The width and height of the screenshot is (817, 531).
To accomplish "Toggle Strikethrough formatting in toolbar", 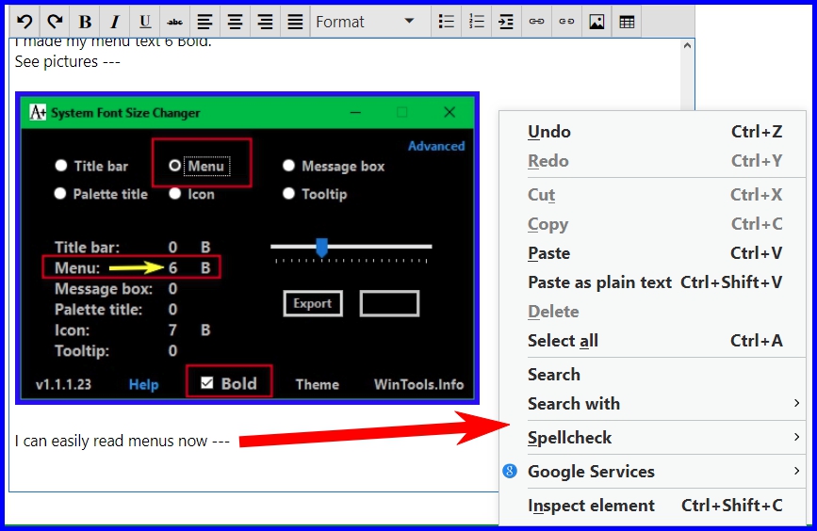I will click(174, 22).
